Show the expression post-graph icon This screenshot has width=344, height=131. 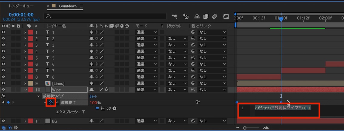pyautogui.click(x=103, y=108)
